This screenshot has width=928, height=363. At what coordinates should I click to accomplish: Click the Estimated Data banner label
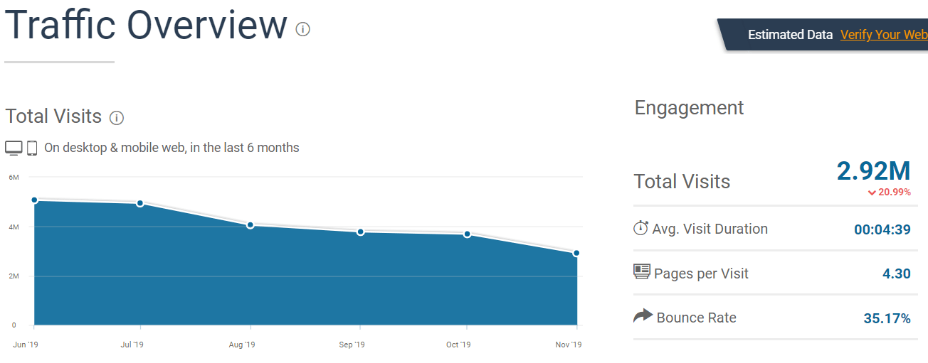[790, 35]
